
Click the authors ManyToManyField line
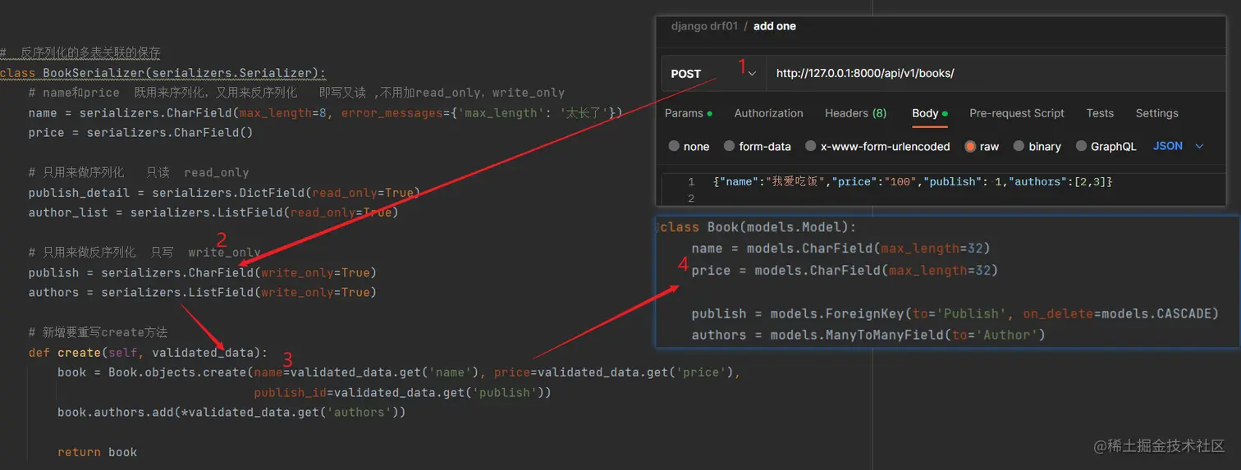tap(868, 335)
